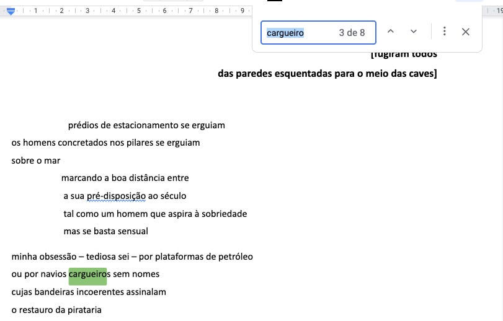Go to next search match arrow
The image size is (503, 321).
[414, 32]
